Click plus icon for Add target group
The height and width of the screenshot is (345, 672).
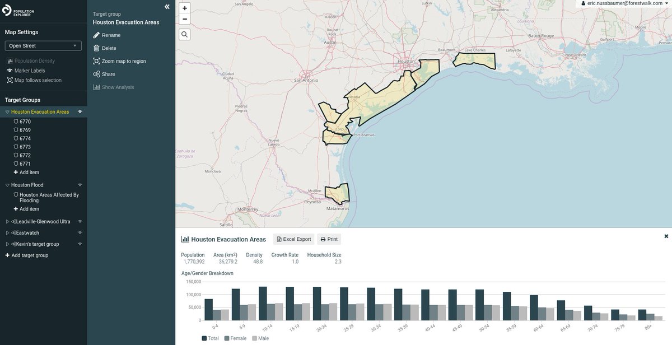coord(7,255)
